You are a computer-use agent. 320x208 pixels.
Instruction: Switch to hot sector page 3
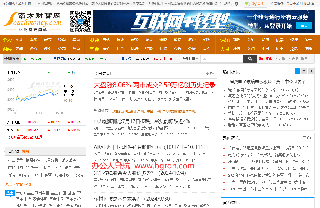point(311,71)
